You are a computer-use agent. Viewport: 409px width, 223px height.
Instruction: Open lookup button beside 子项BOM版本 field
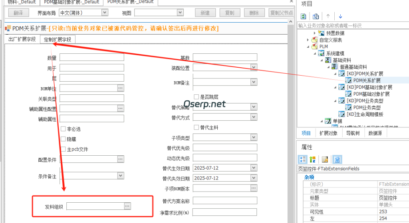point(254,188)
